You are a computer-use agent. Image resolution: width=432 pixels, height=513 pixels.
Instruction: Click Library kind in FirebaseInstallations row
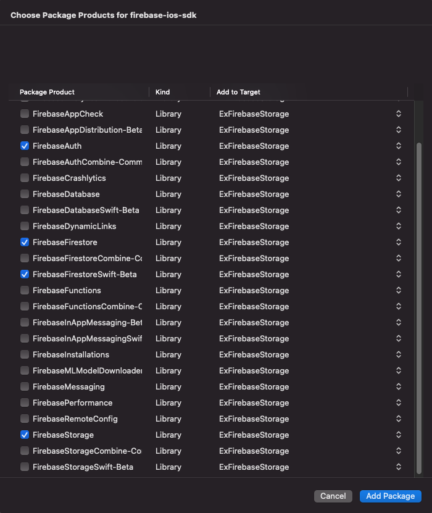point(168,354)
